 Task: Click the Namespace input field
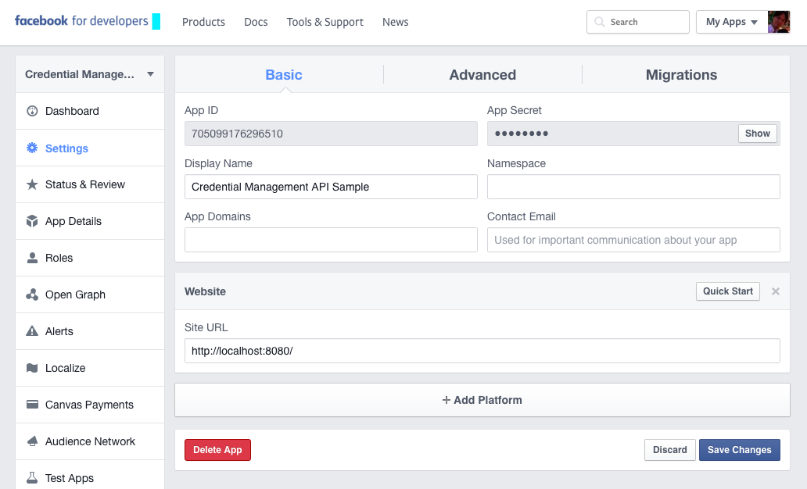point(633,187)
